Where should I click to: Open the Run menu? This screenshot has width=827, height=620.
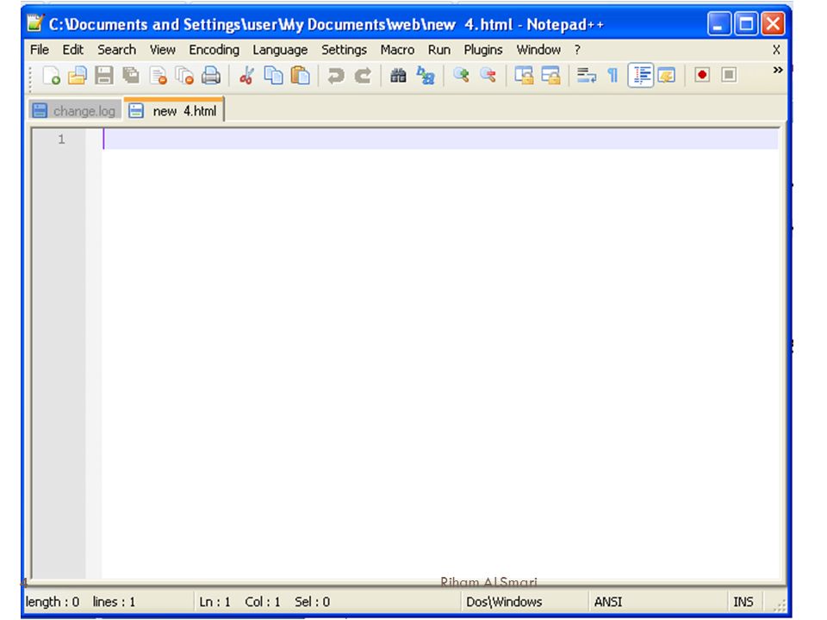coord(438,50)
